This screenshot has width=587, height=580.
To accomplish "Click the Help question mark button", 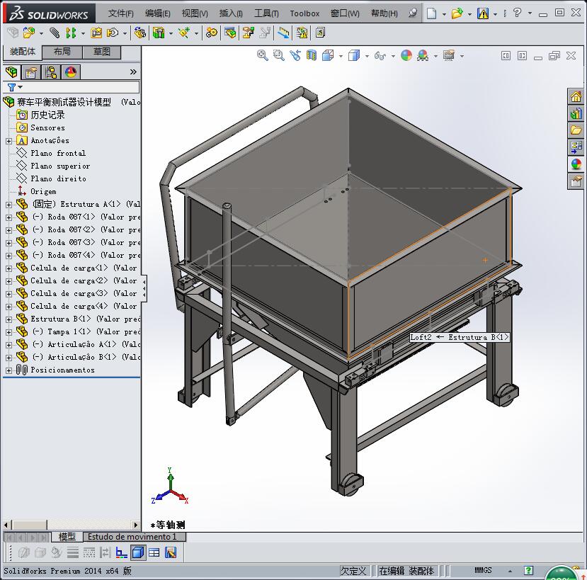I will click(518, 13).
